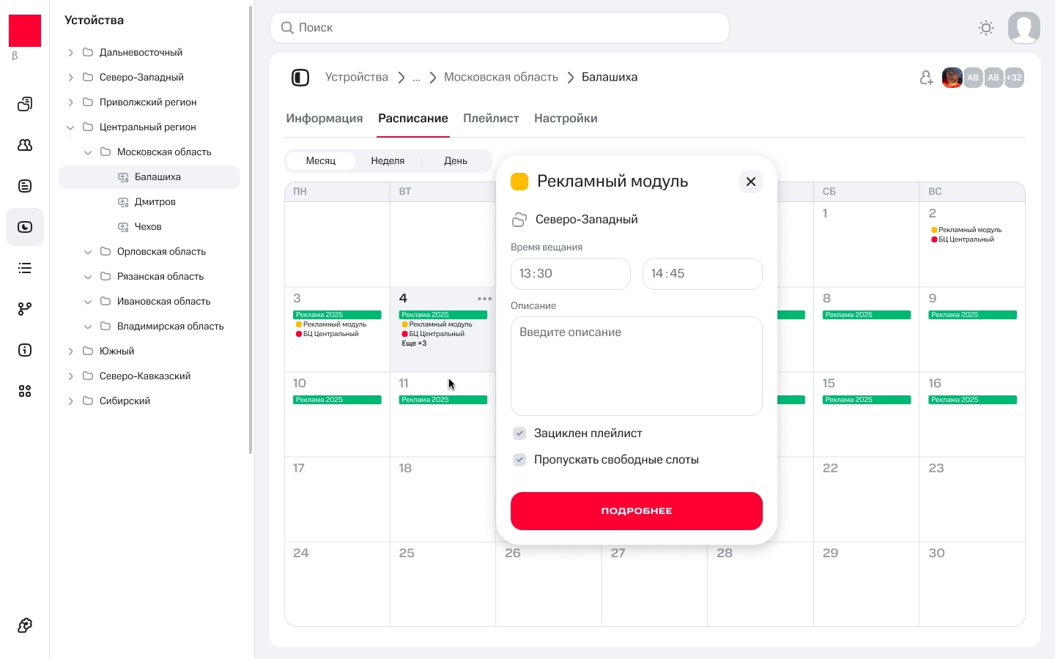
Task: Toggle Пропускать свободные слоты checkbox
Action: point(519,460)
